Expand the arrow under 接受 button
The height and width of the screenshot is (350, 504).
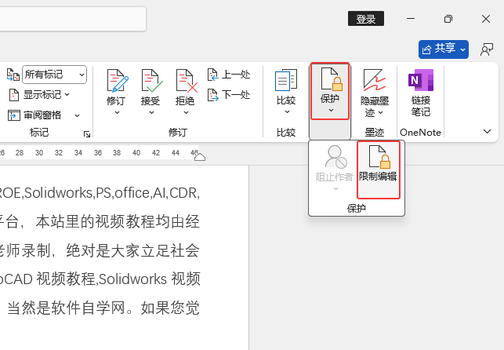tap(151, 112)
